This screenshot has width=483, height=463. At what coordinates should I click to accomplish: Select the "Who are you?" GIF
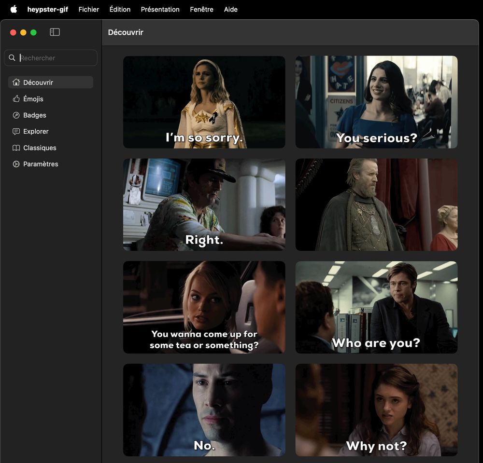tap(376, 307)
